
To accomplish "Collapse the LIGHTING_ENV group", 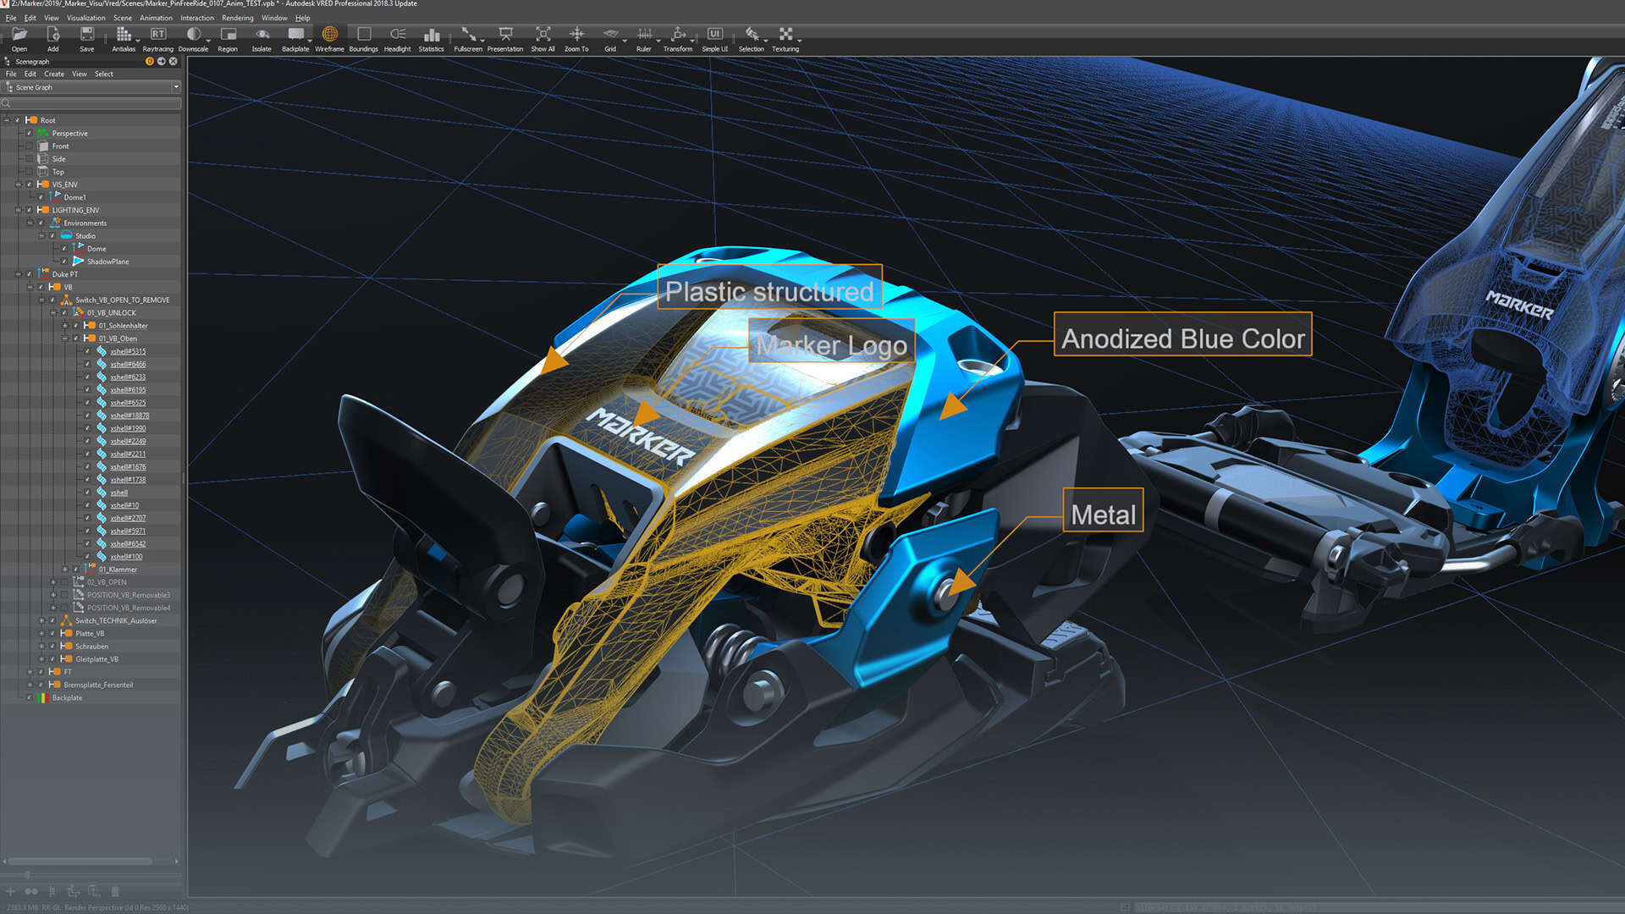I will [18, 210].
